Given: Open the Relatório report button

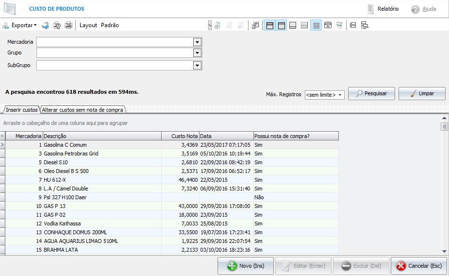Looking at the screenshot, I should 383,9.
